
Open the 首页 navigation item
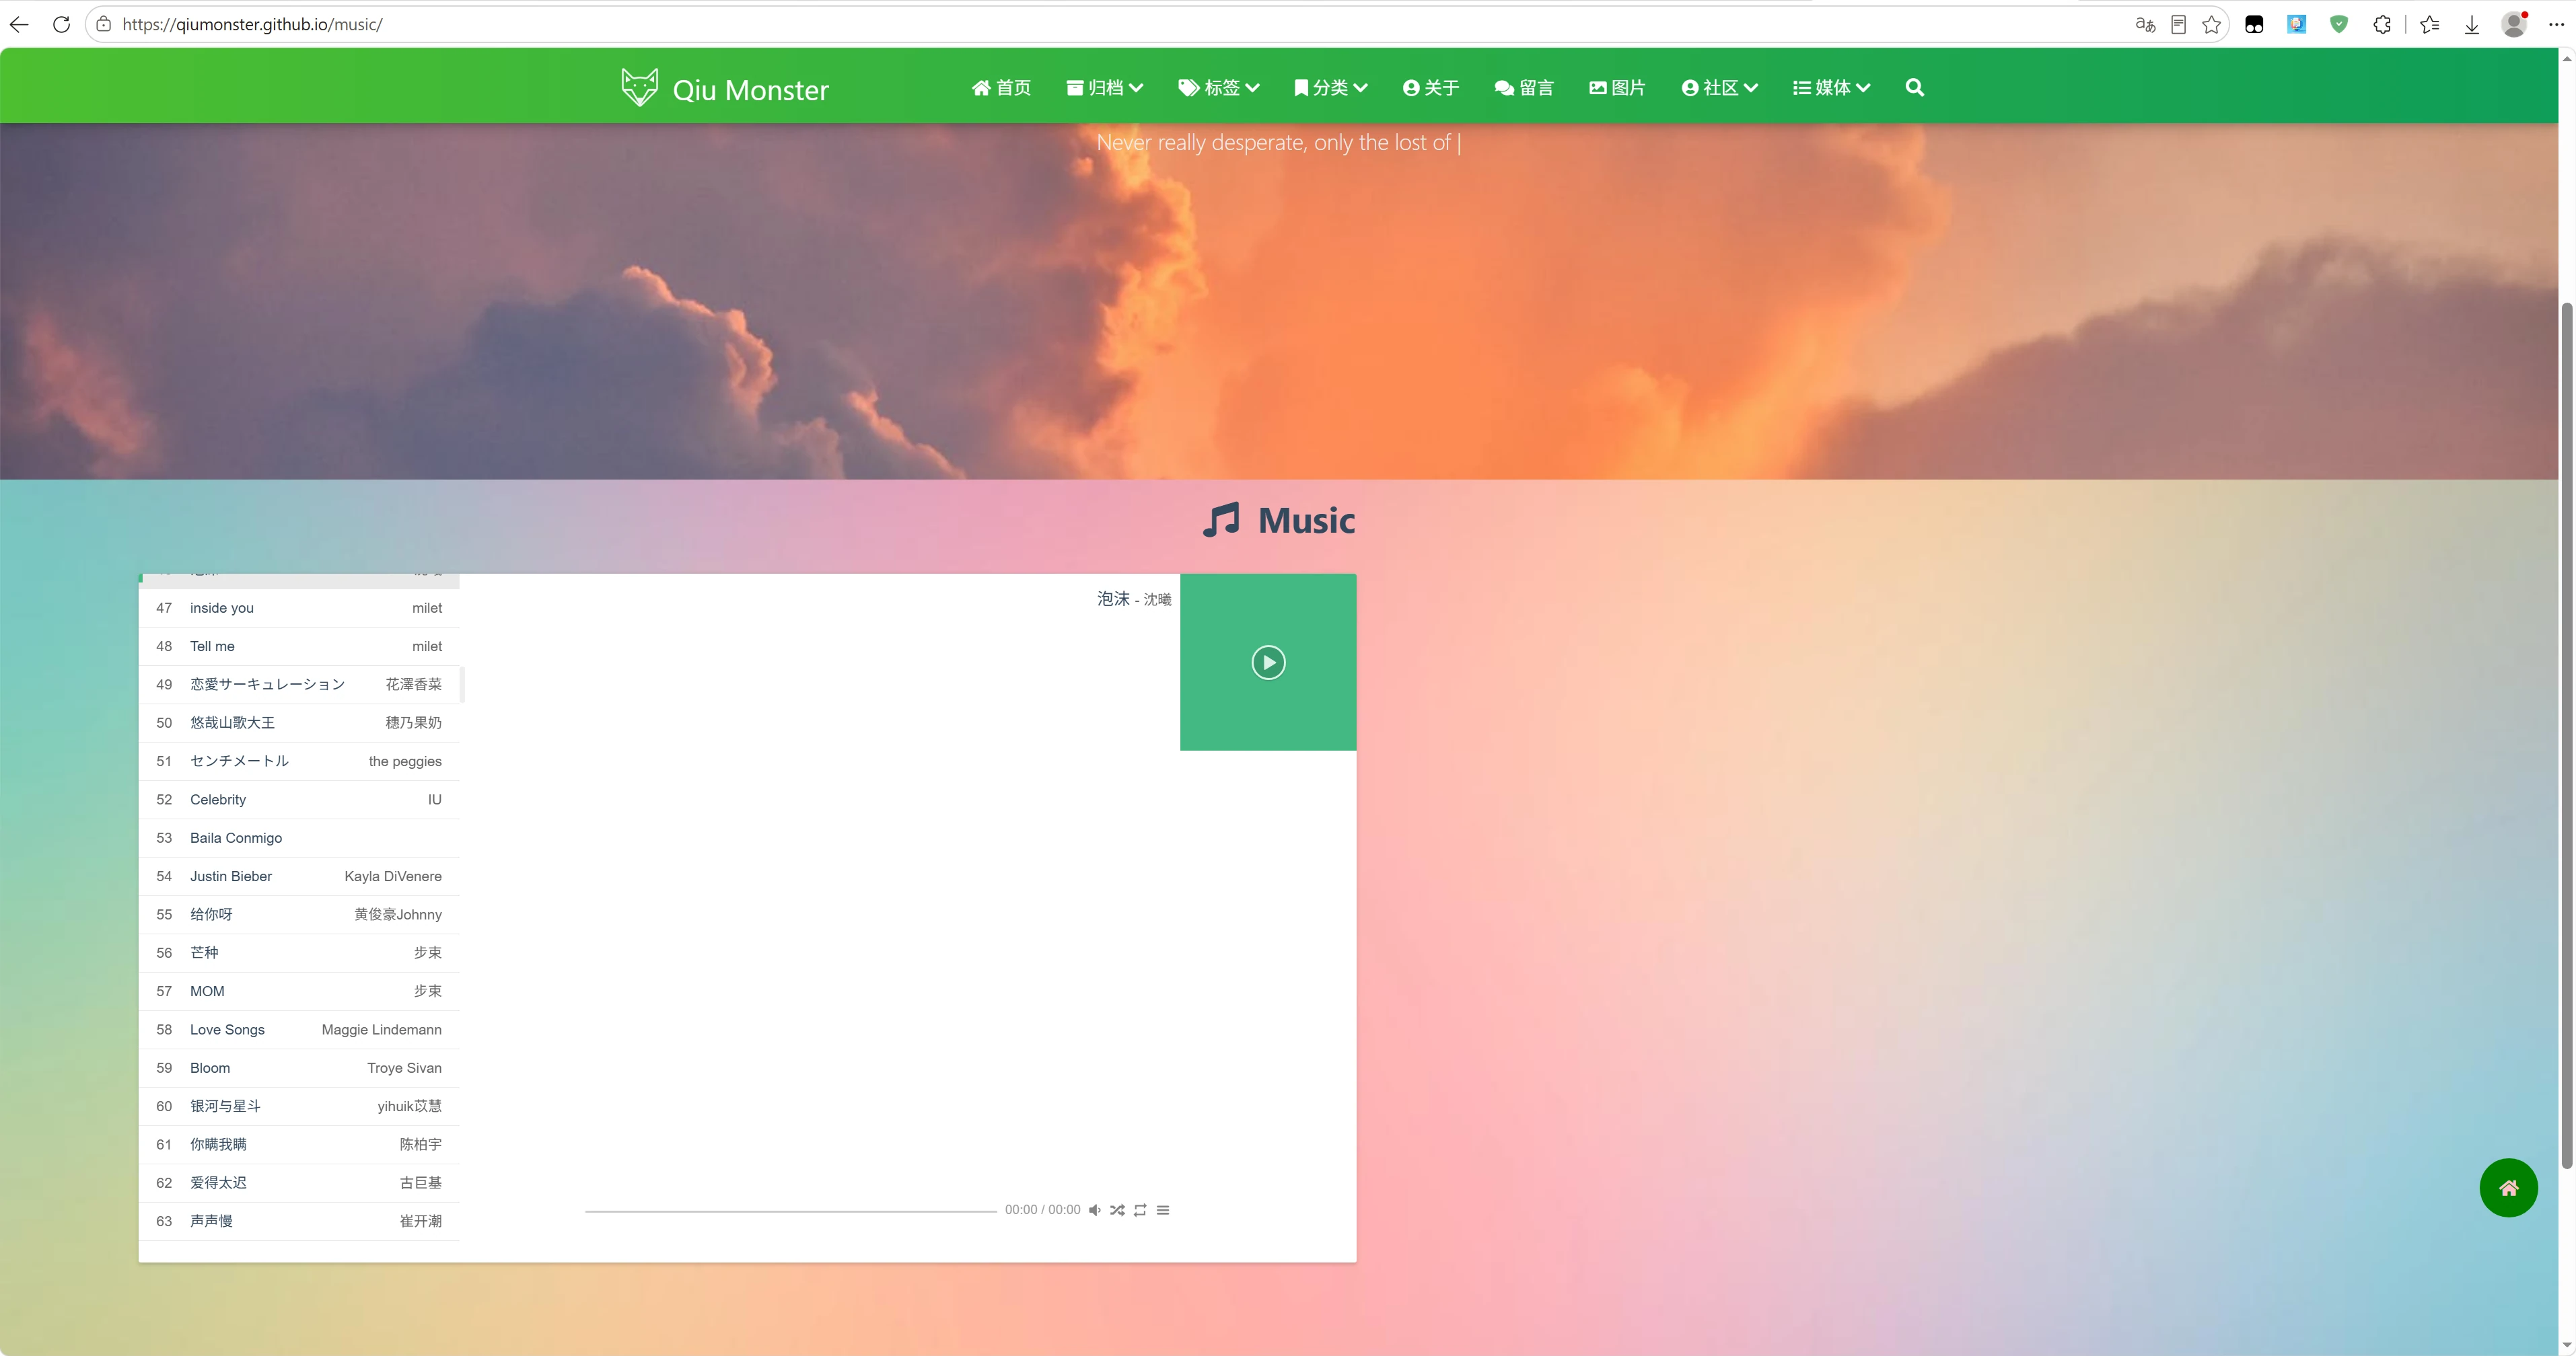coord(1001,88)
